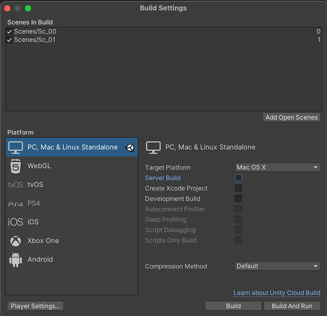327x316 pixels.
Task: Click the iOS platform icon
Action: coord(16,222)
